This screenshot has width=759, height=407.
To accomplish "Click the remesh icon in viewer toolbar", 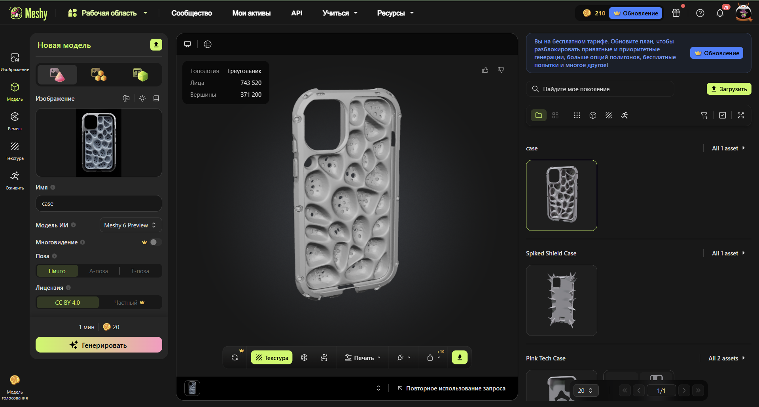I will tap(304, 357).
